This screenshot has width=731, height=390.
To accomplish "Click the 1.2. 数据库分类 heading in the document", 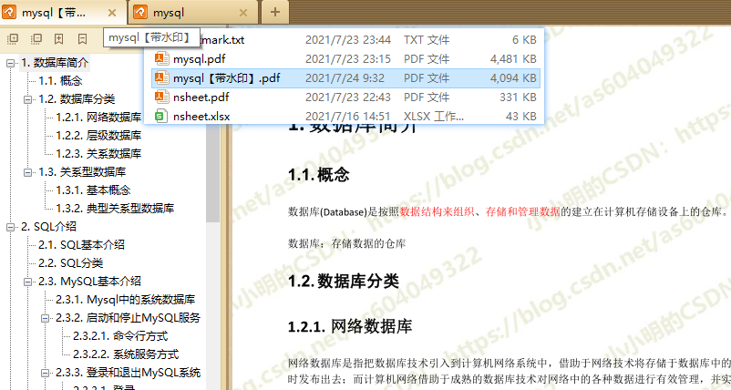I will 344,281.
